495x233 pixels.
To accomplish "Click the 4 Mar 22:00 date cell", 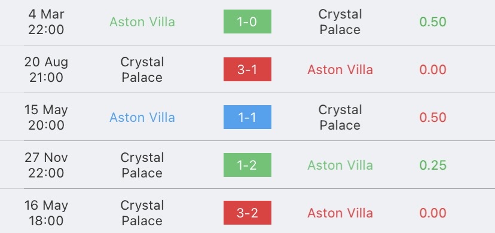I will pyautogui.click(x=46, y=22).
